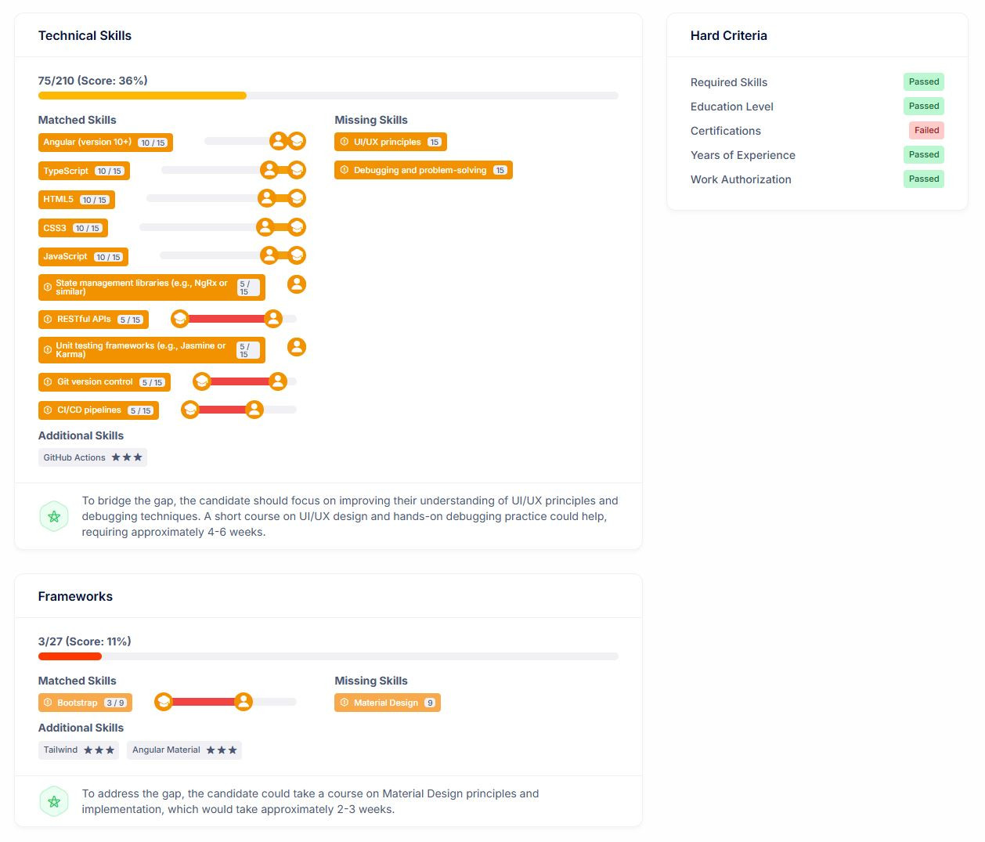Click the Technical Skills 36% score progress bar
The image size is (985, 842).
pos(328,96)
